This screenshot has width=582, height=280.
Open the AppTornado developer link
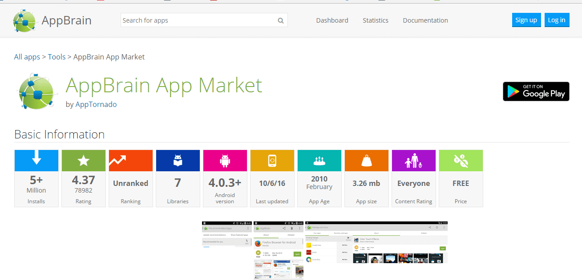pyautogui.click(x=96, y=104)
